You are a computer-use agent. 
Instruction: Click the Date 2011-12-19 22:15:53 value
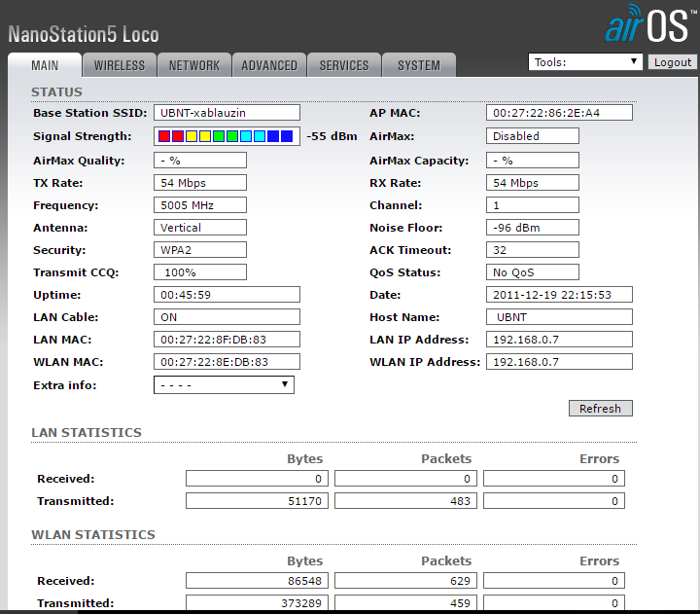tap(559, 295)
